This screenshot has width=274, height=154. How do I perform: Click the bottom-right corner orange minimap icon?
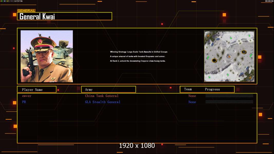tap(250, 77)
